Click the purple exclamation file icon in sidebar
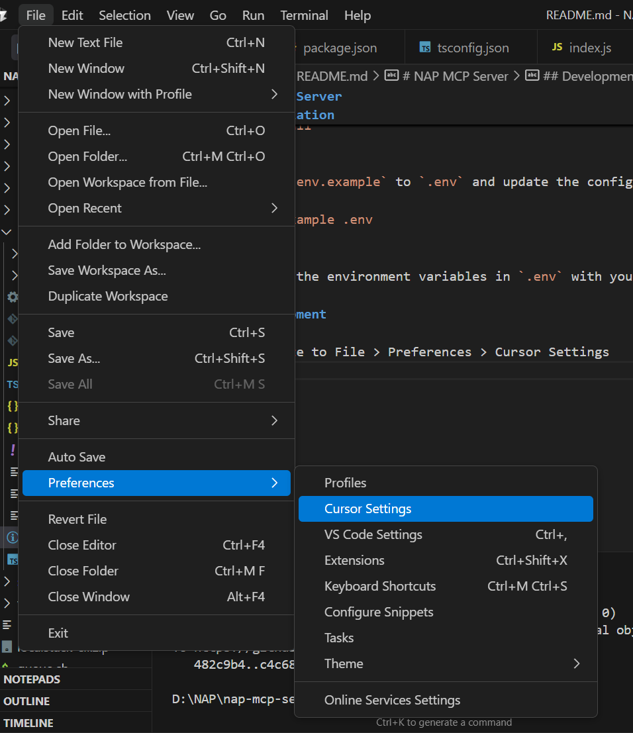The height and width of the screenshot is (733, 633). tap(13, 449)
